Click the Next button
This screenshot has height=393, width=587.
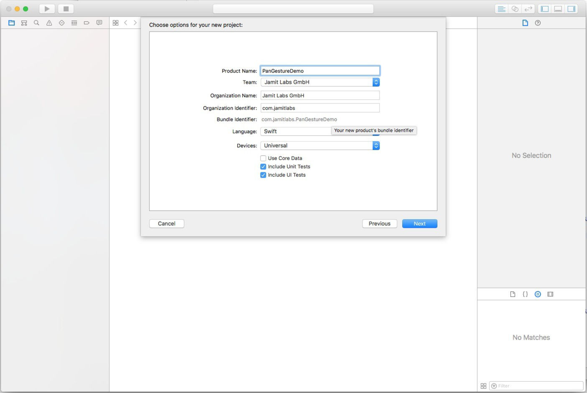(419, 223)
